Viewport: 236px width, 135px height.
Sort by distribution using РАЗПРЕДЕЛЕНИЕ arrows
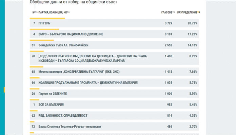tap(199, 12)
